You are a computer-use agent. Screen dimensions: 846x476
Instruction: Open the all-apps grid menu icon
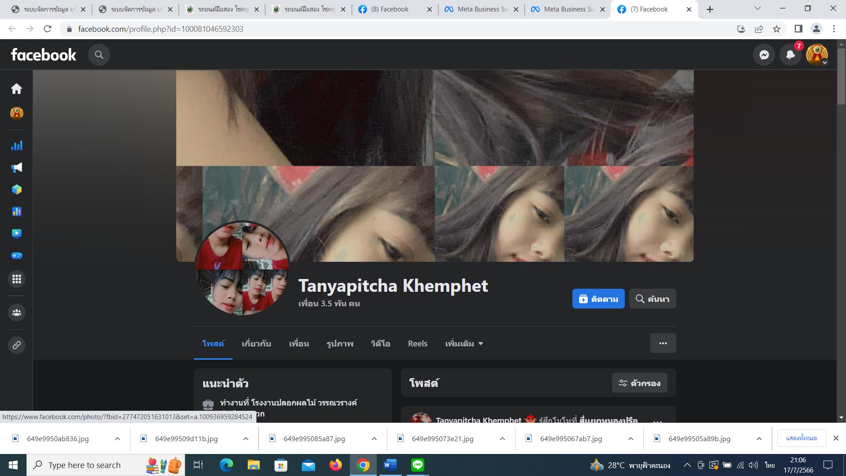17,279
